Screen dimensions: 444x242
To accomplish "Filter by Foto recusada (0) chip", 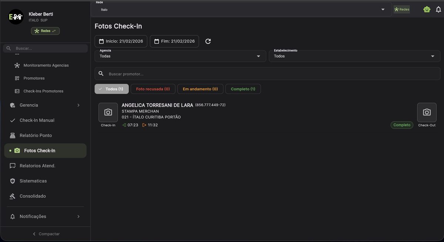I will (153, 89).
